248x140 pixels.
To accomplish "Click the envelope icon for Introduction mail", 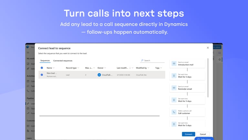I will [174, 64].
